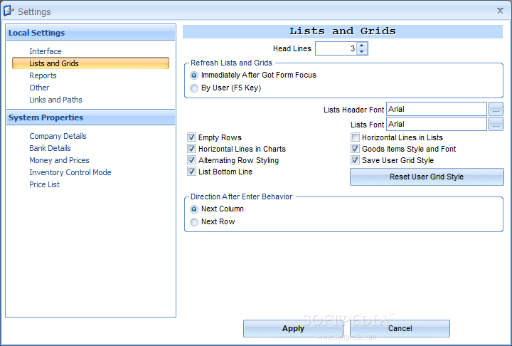Screen dimensions: 512x346
Task: Click the Cancel button
Action: pyautogui.click(x=400, y=328)
